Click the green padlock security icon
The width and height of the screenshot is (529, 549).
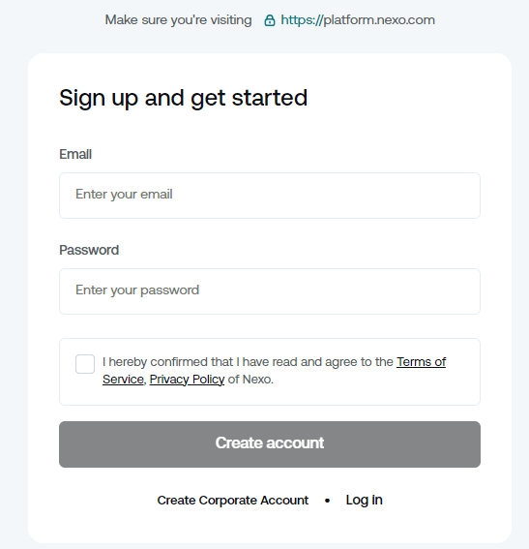tap(269, 20)
